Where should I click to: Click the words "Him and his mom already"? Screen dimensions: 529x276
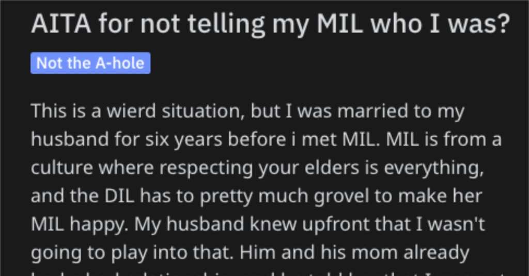(354, 252)
